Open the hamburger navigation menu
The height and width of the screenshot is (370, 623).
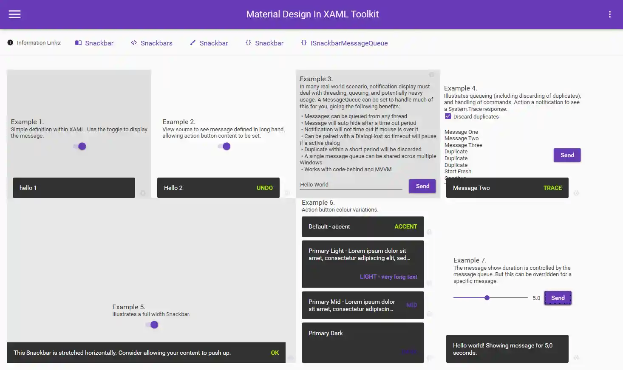pos(14,14)
